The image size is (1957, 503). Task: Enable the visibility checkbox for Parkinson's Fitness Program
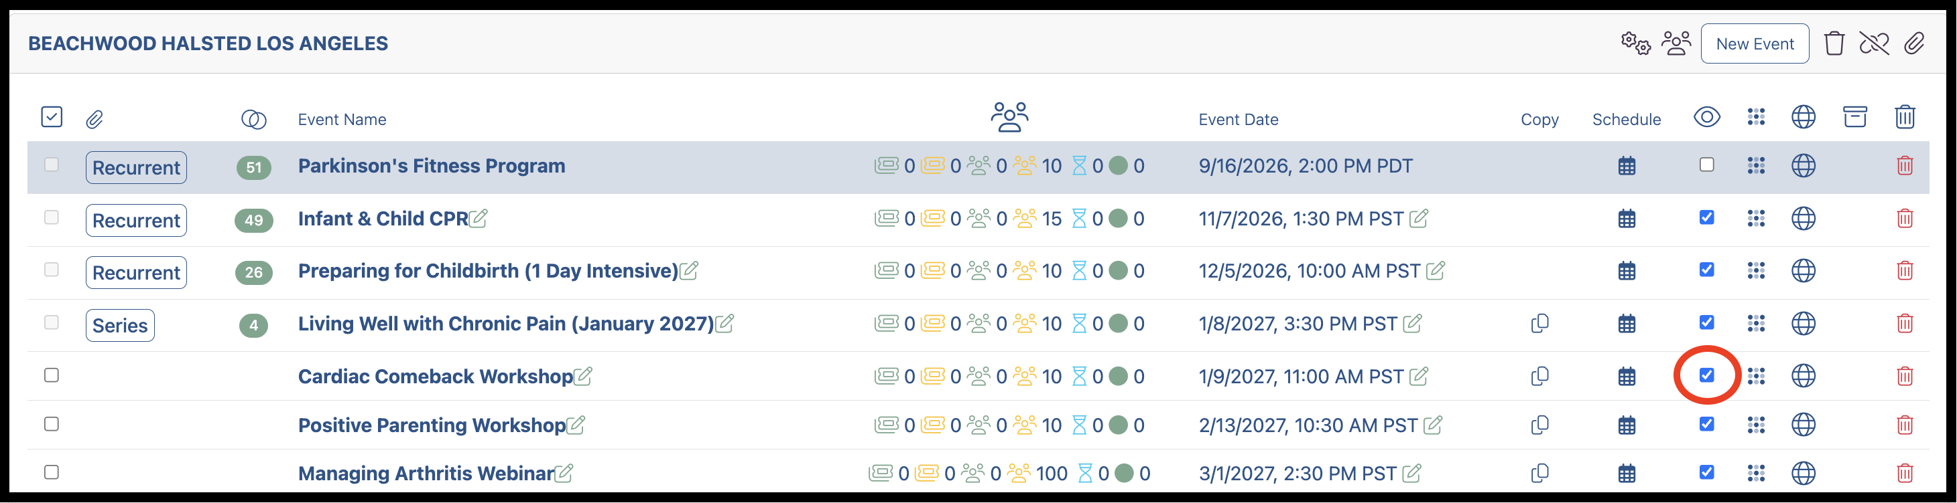tap(1706, 165)
